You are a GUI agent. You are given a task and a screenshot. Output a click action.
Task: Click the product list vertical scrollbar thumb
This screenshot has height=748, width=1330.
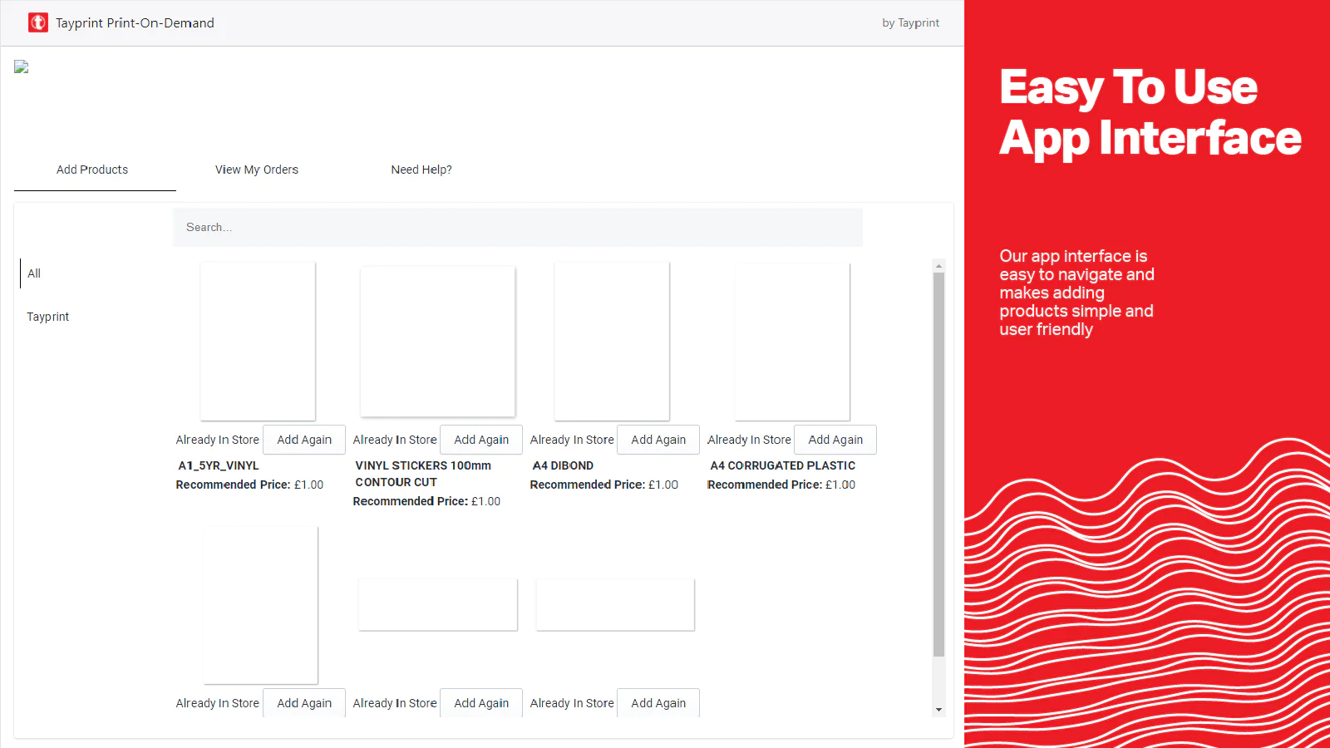(938, 465)
